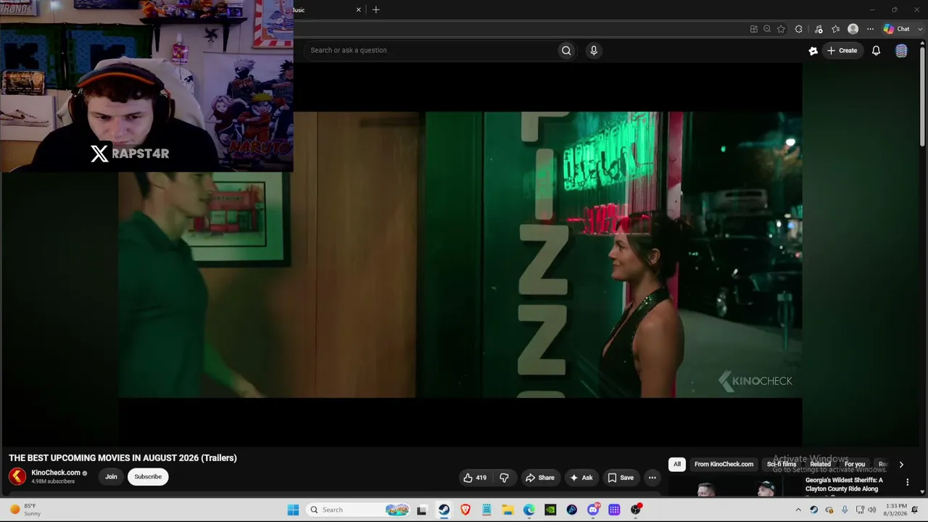This screenshot has width=928, height=522.
Task: Add this page to favorites
Action: click(781, 29)
